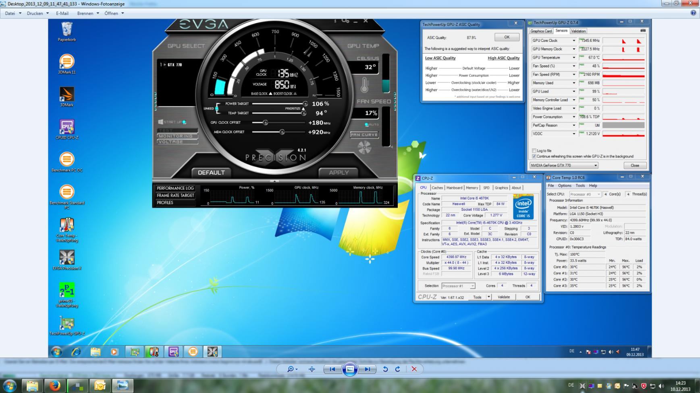Click the EVGA Precision X desktop icon

tap(67, 260)
